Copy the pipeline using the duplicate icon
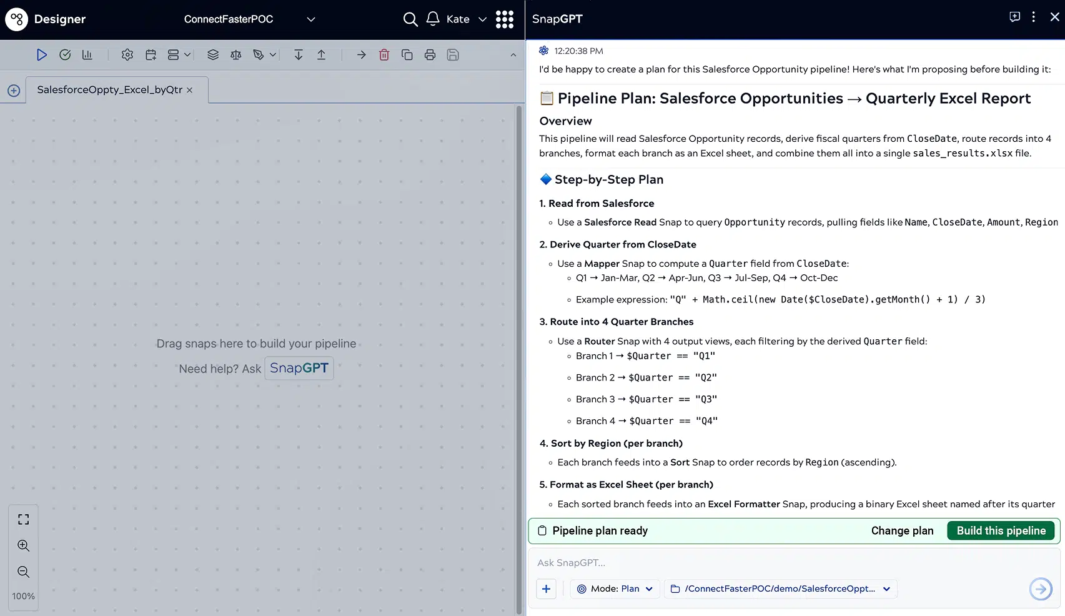 [x=407, y=55]
